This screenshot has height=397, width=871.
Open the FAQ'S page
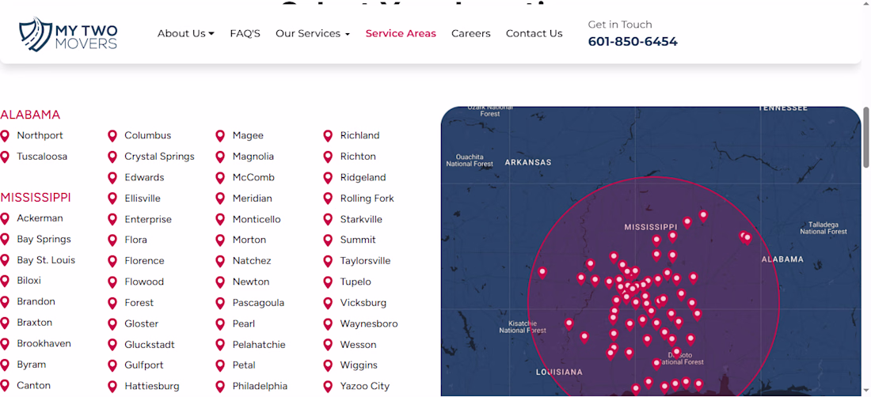pyautogui.click(x=245, y=33)
